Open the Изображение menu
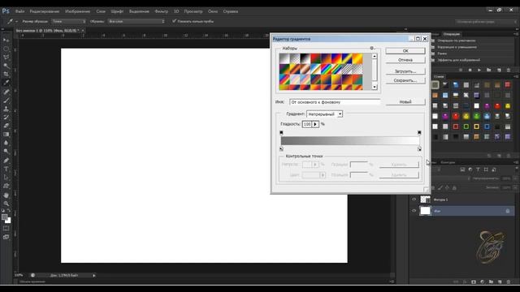The image size is (520, 292). click(x=78, y=11)
